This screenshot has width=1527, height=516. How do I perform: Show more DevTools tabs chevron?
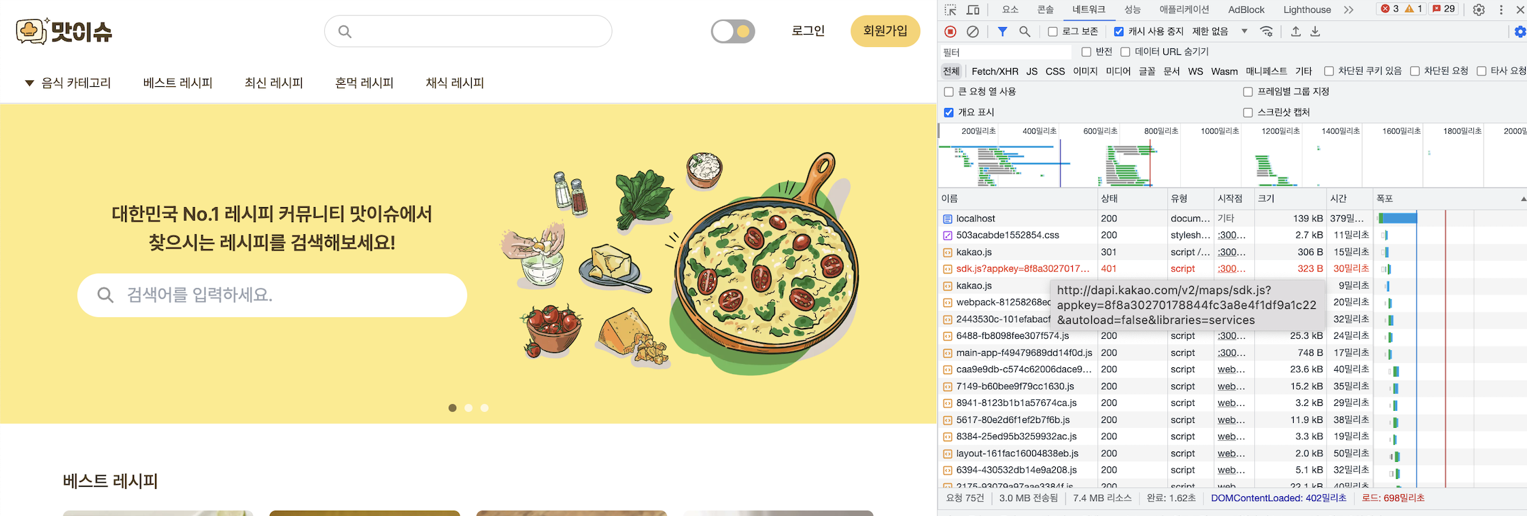pyautogui.click(x=1349, y=10)
